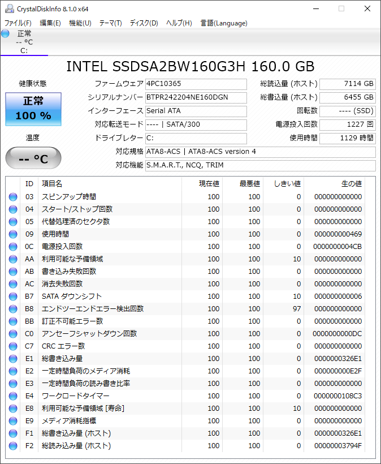The image size is (381, 464).
Task: Open the ディスク(D) menu
Action: click(x=144, y=23)
